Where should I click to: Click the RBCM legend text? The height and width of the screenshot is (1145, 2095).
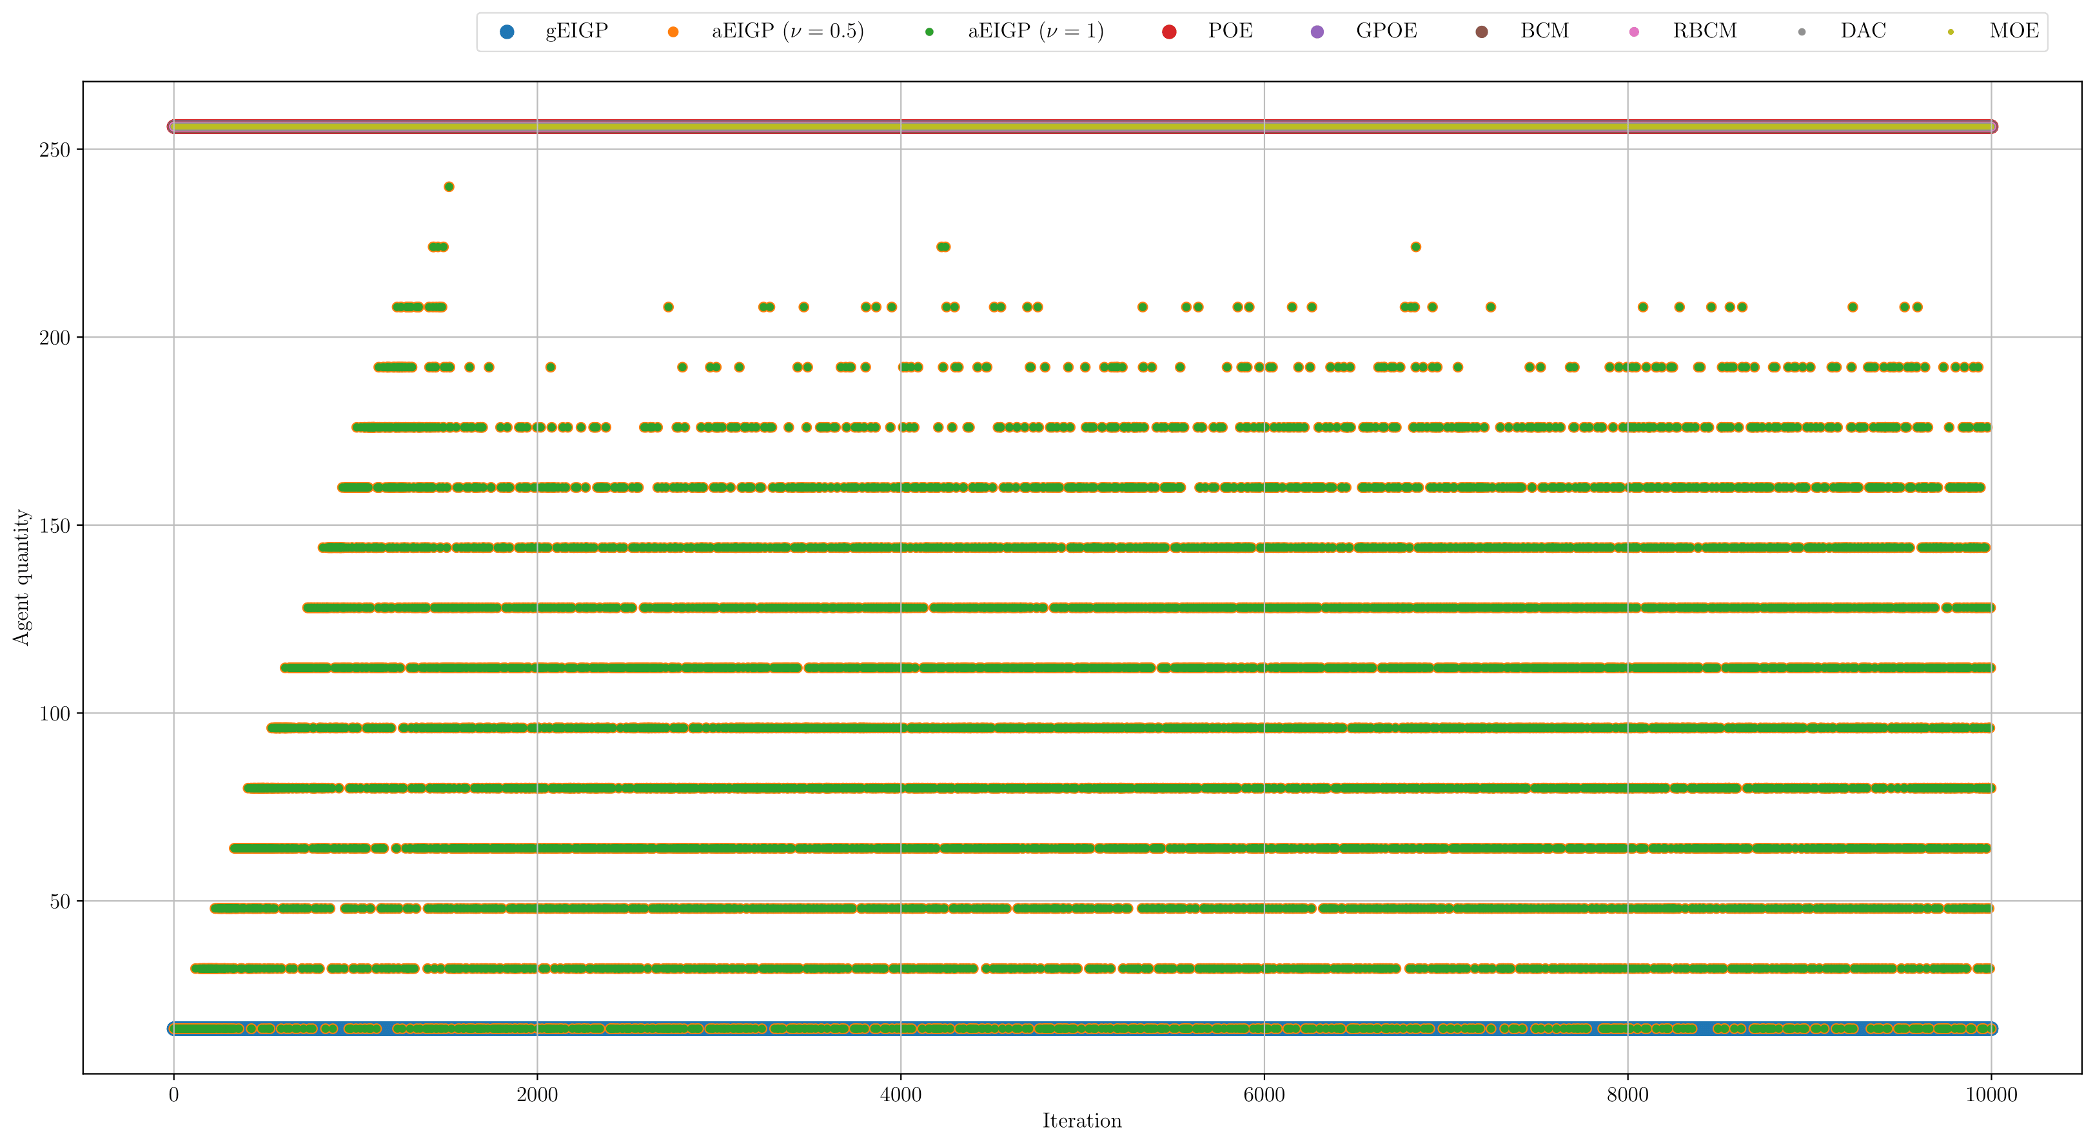(x=1705, y=32)
